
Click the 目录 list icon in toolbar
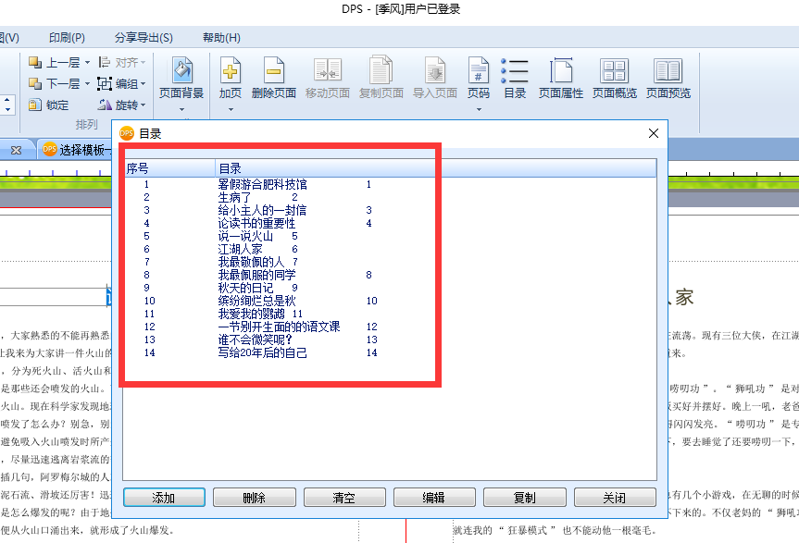[x=515, y=70]
